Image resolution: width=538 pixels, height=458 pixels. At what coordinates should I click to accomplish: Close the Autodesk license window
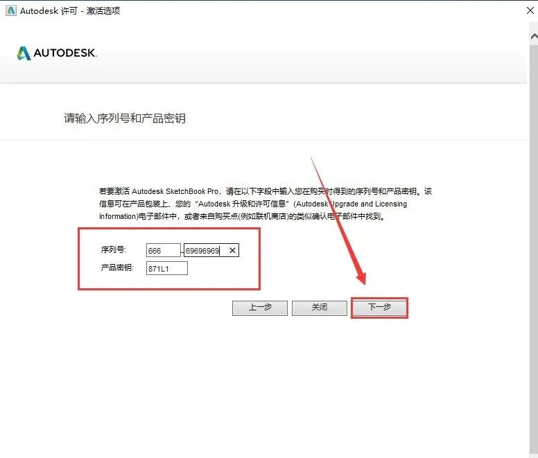530,10
